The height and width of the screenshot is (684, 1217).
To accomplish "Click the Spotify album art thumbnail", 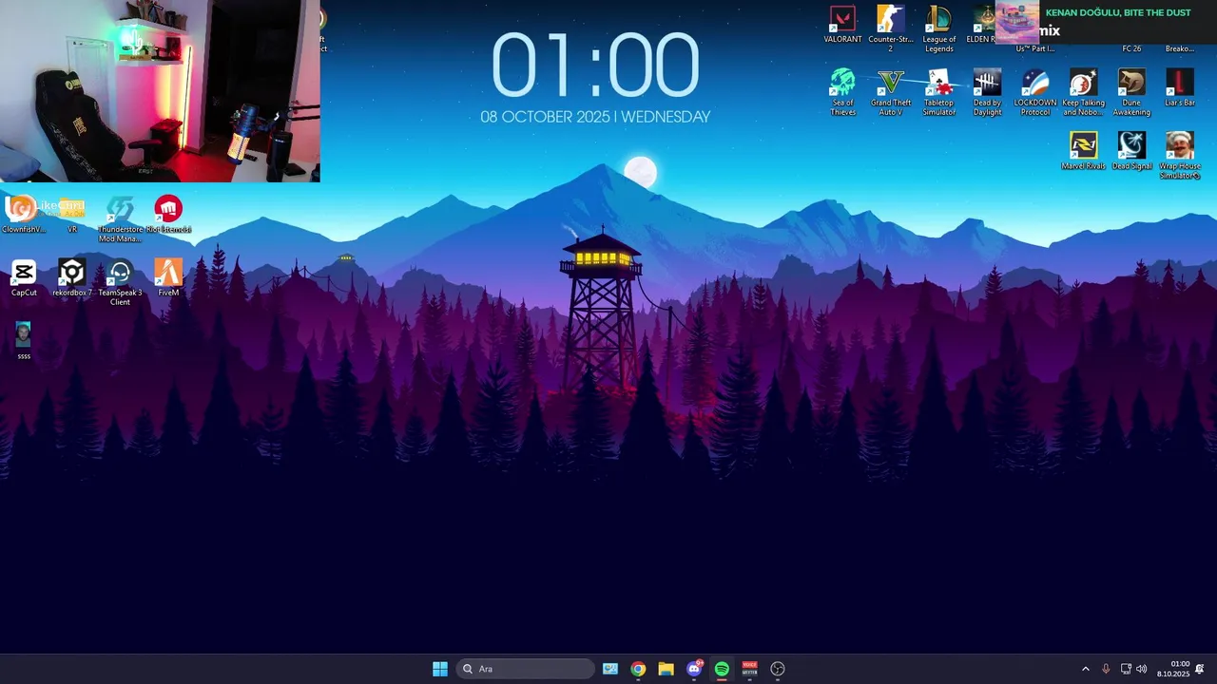I will click(1016, 23).
